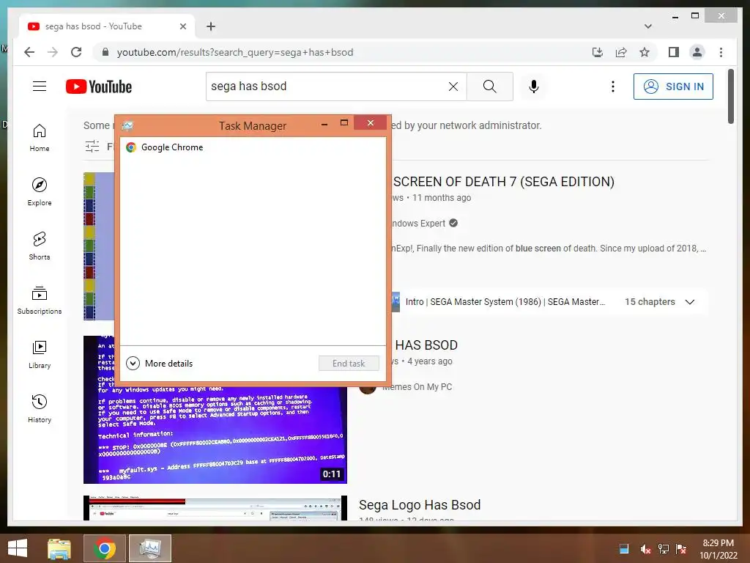
Task: Click the network tray icon
Action: pos(664,548)
